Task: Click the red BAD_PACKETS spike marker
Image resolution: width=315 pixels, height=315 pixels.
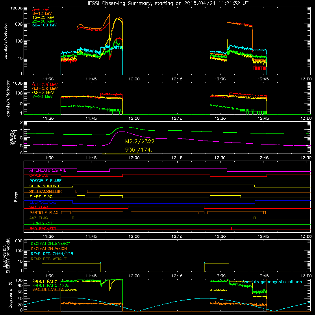Action: point(232,228)
